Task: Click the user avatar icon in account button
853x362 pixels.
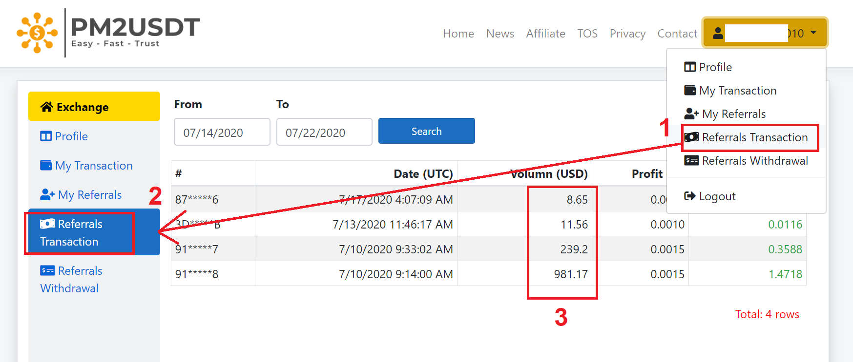Action: pyautogui.click(x=718, y=33)
